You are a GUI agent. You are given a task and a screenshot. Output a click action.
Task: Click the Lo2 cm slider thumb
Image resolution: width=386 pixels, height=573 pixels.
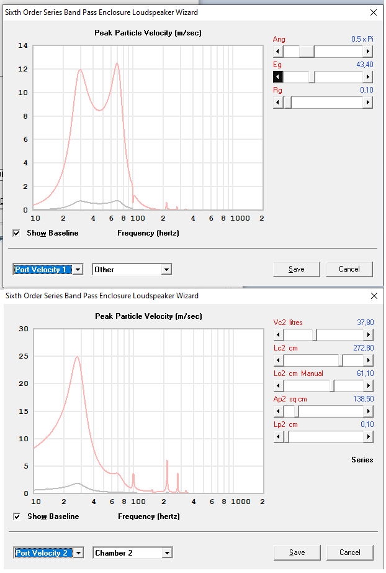tap(332, 386)
